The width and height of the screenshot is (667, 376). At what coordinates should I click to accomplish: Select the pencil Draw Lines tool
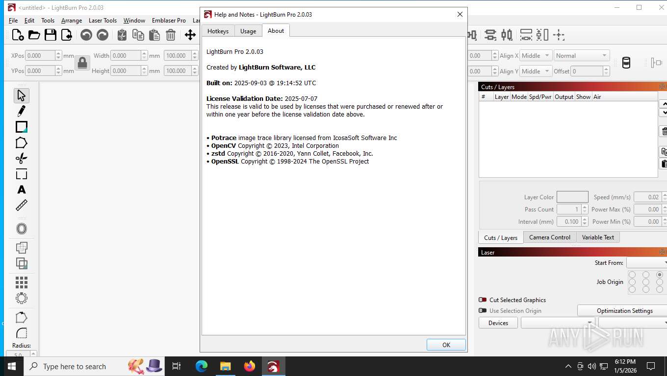(21, 111)
